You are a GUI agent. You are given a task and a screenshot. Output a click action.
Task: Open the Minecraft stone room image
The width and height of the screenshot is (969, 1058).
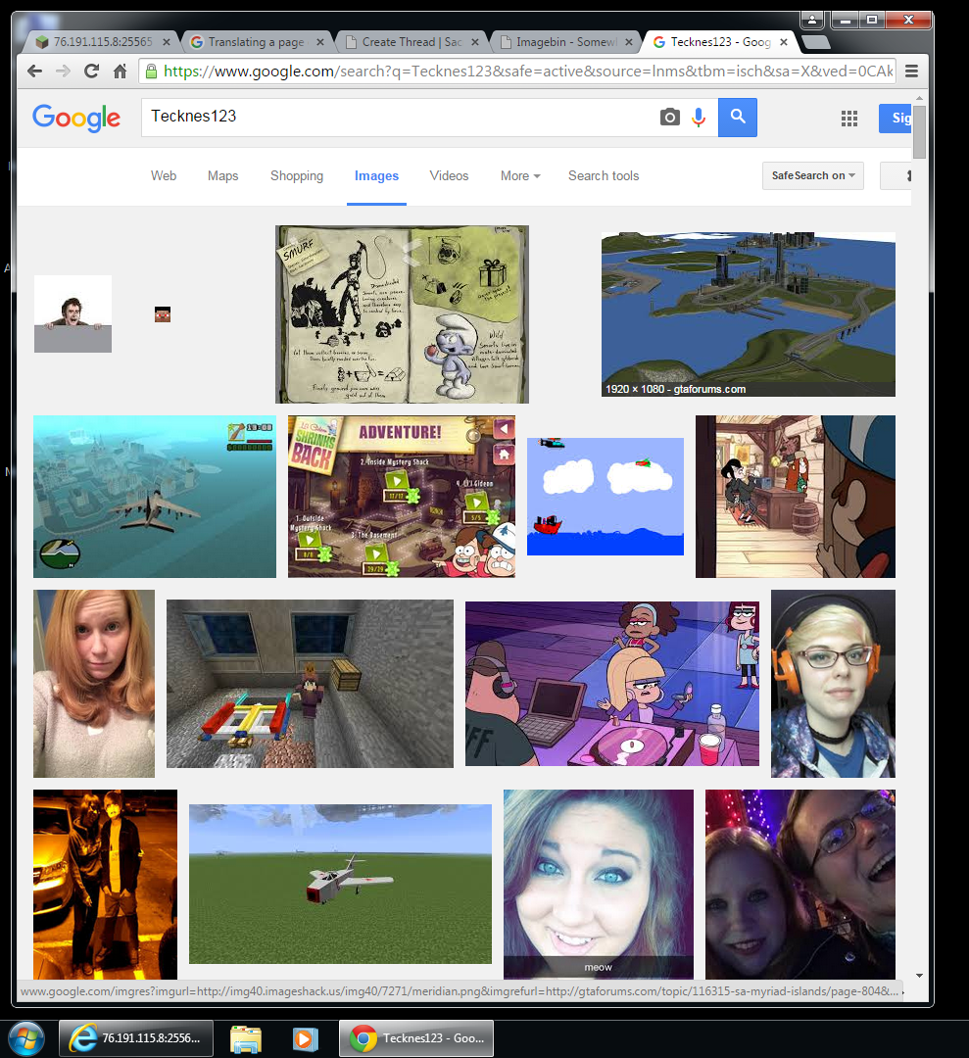[310, 684]
